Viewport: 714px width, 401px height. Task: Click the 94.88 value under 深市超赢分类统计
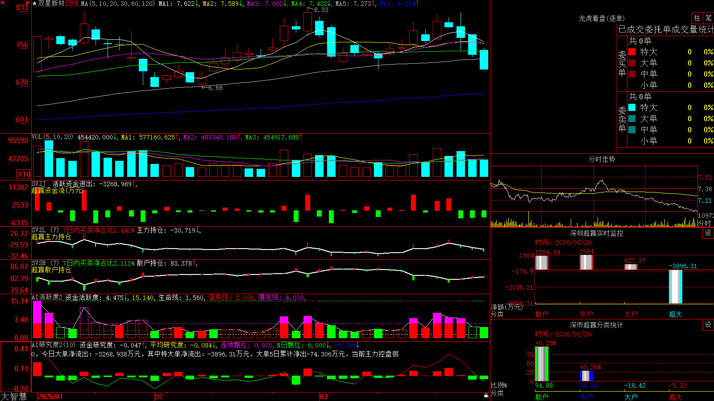coord(544,385)
